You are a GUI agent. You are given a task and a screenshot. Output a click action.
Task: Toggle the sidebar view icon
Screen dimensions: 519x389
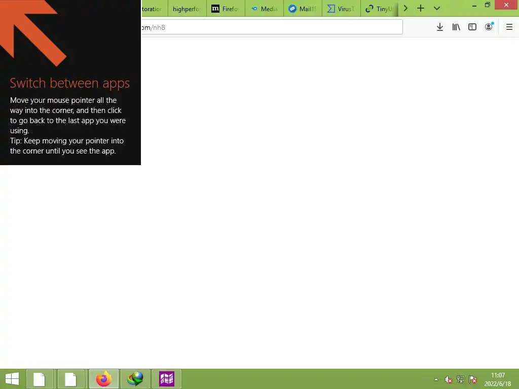pyautogui.click(x=472, y=27)
